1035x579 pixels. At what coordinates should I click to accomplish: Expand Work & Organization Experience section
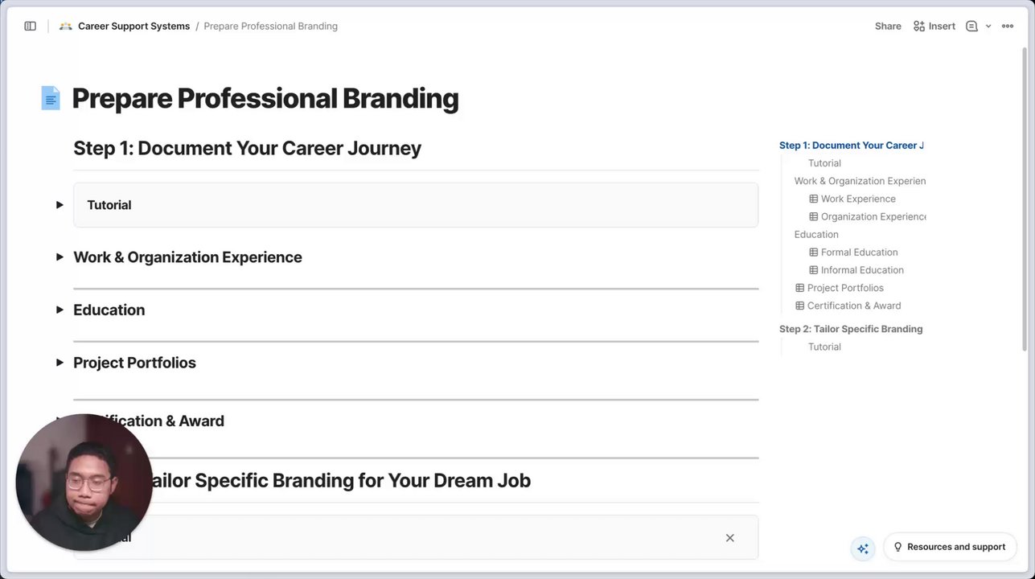pos(60,257)
